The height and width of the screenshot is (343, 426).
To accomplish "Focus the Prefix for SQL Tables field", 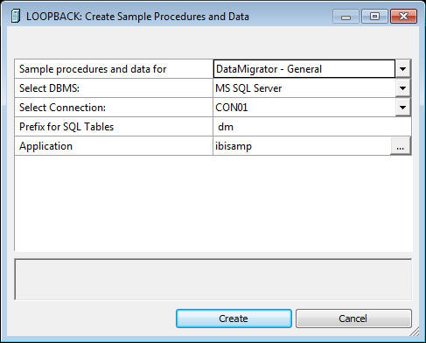I will point(312,127).
